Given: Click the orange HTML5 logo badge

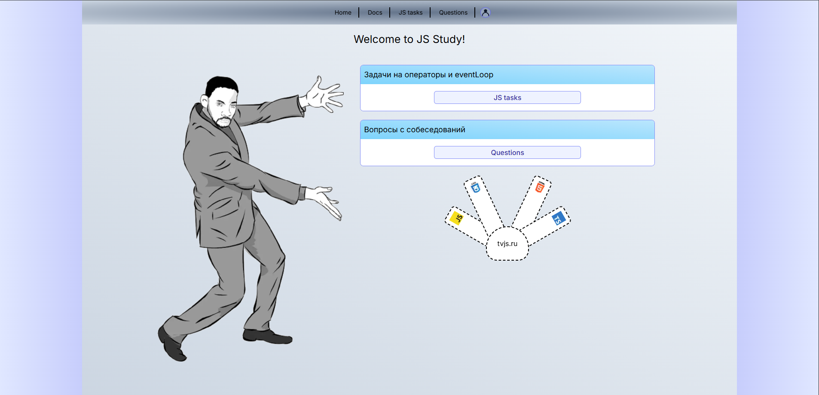Looking at the screenshot, I should click(x=540, y=186).
